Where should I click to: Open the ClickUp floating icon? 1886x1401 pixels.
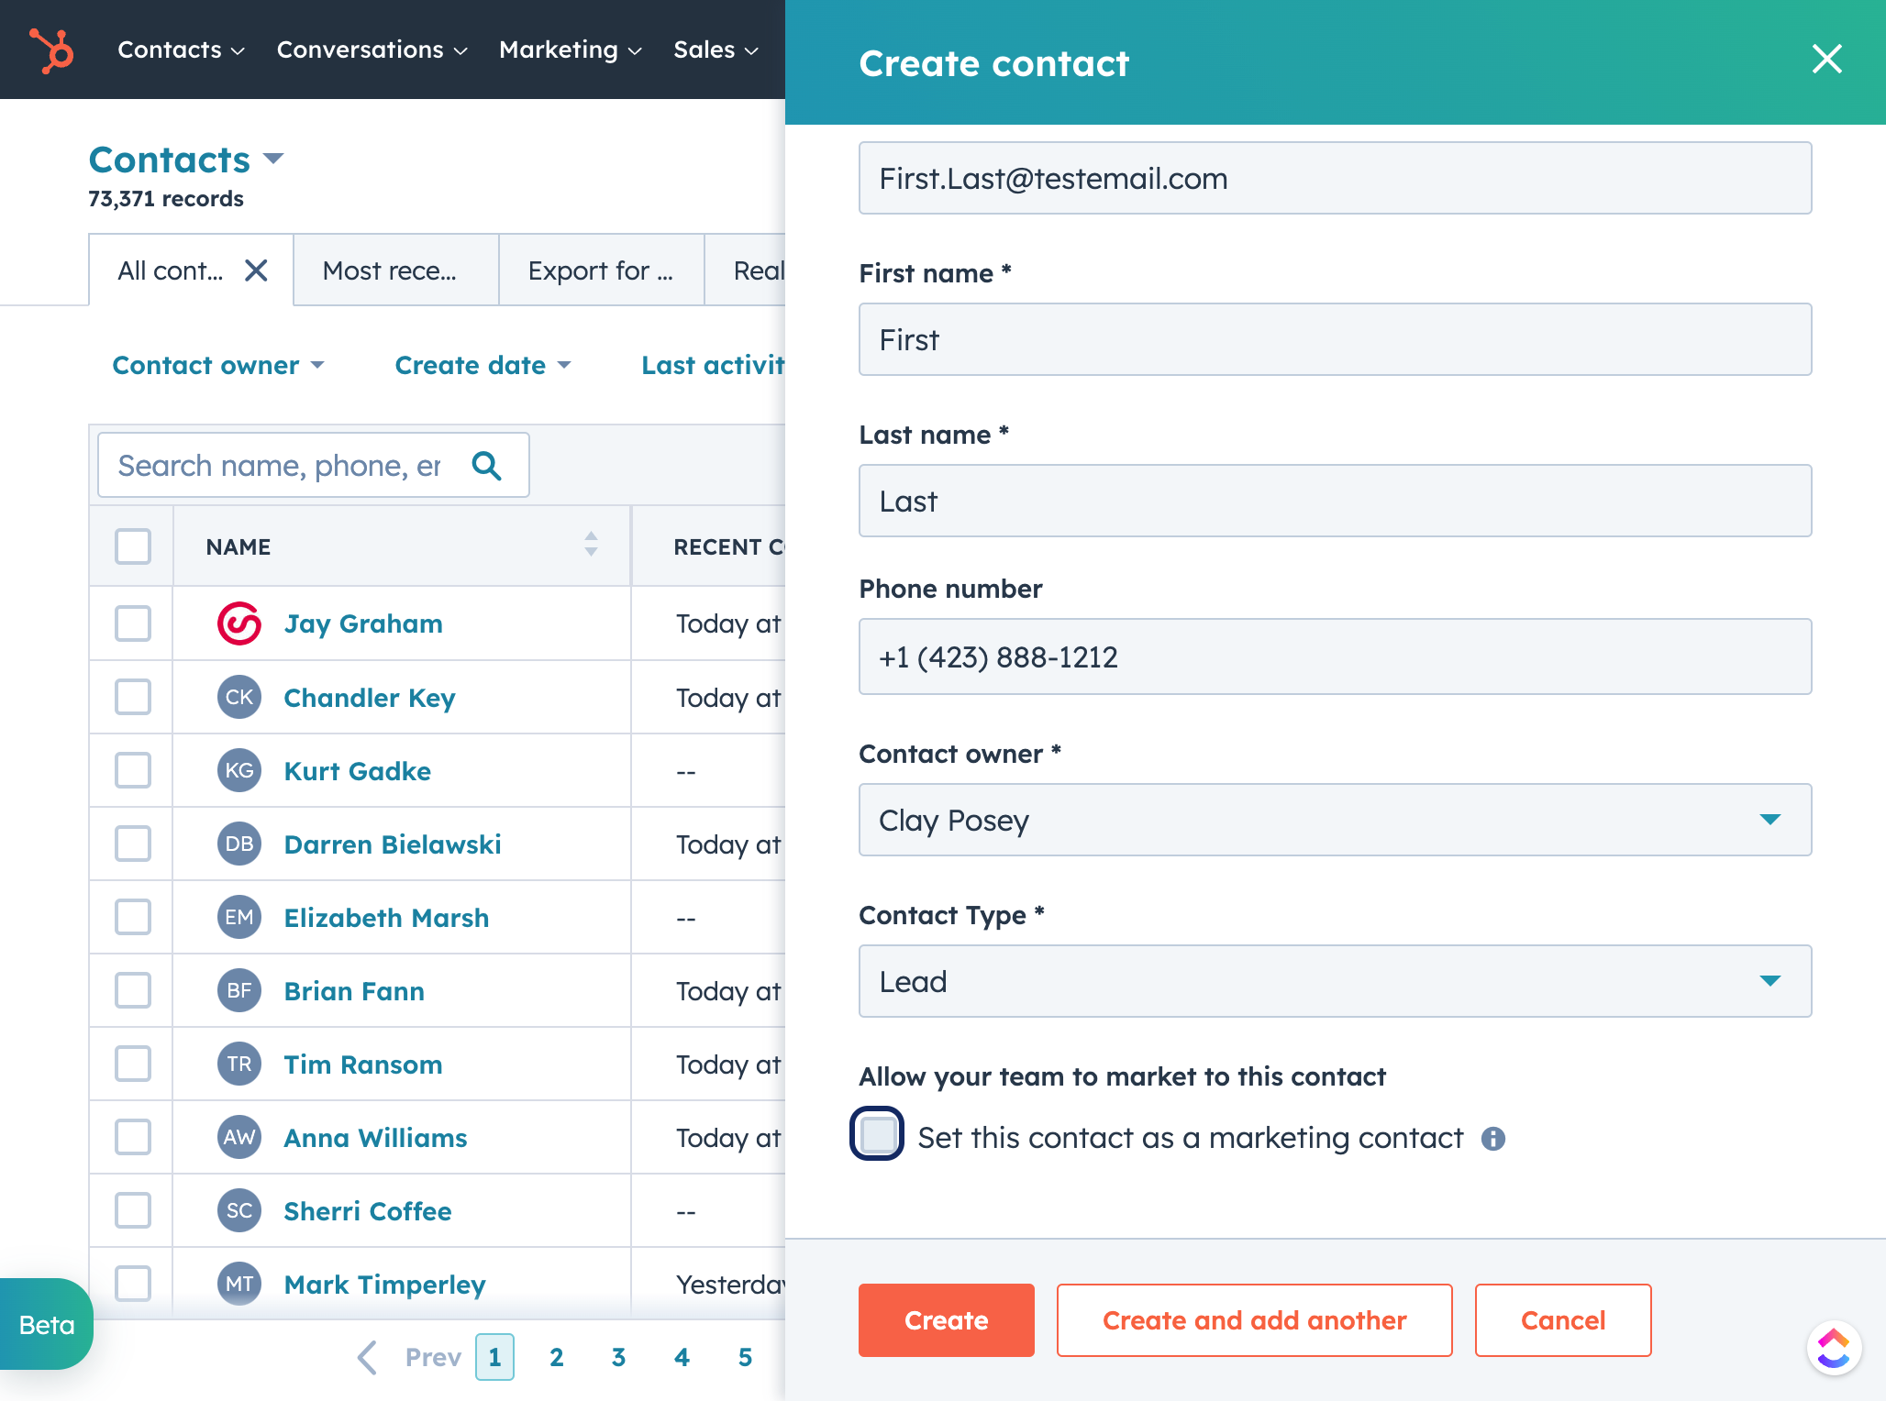[1833, 1348]
